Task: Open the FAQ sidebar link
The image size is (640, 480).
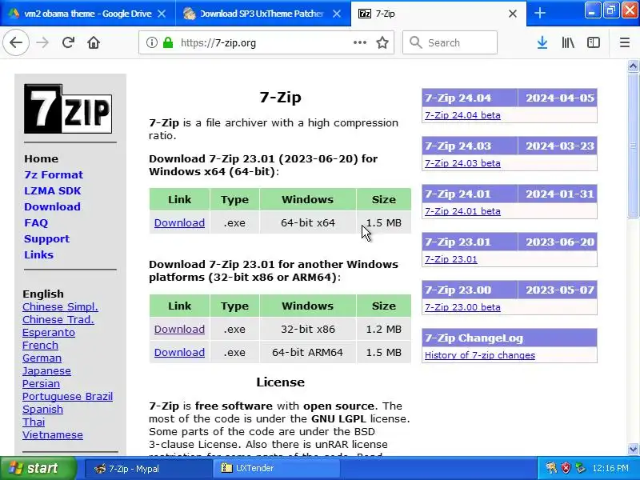Action: coord(36,223)
